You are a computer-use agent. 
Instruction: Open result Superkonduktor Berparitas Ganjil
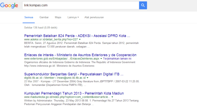pos(74,74)
